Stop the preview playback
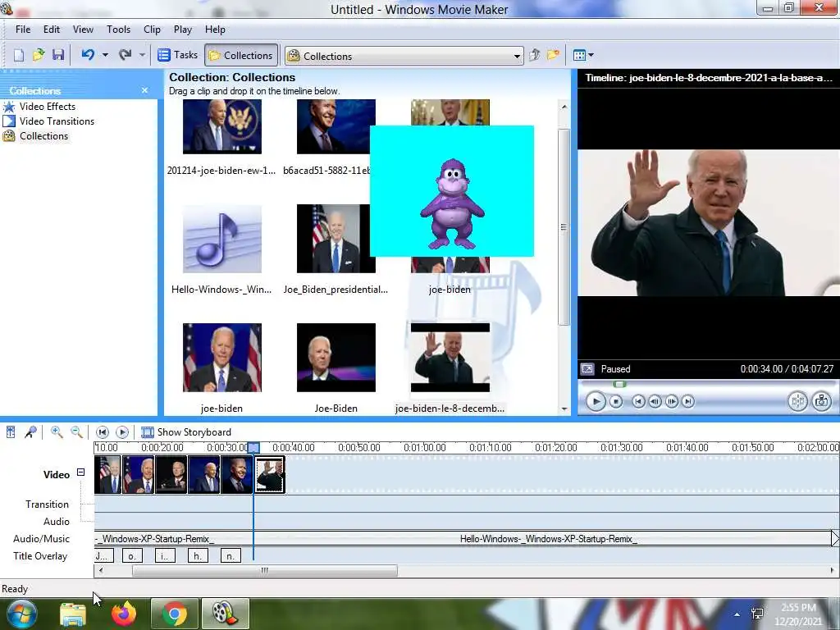The width and height of the screenshot is (840, 630). [x=616, y=401]
